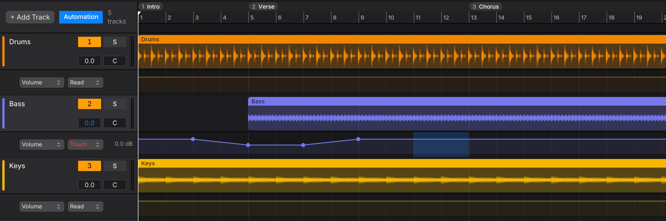The image size is (666, 221).
Task: Solo the Keys track
Action: coord(115,166)
